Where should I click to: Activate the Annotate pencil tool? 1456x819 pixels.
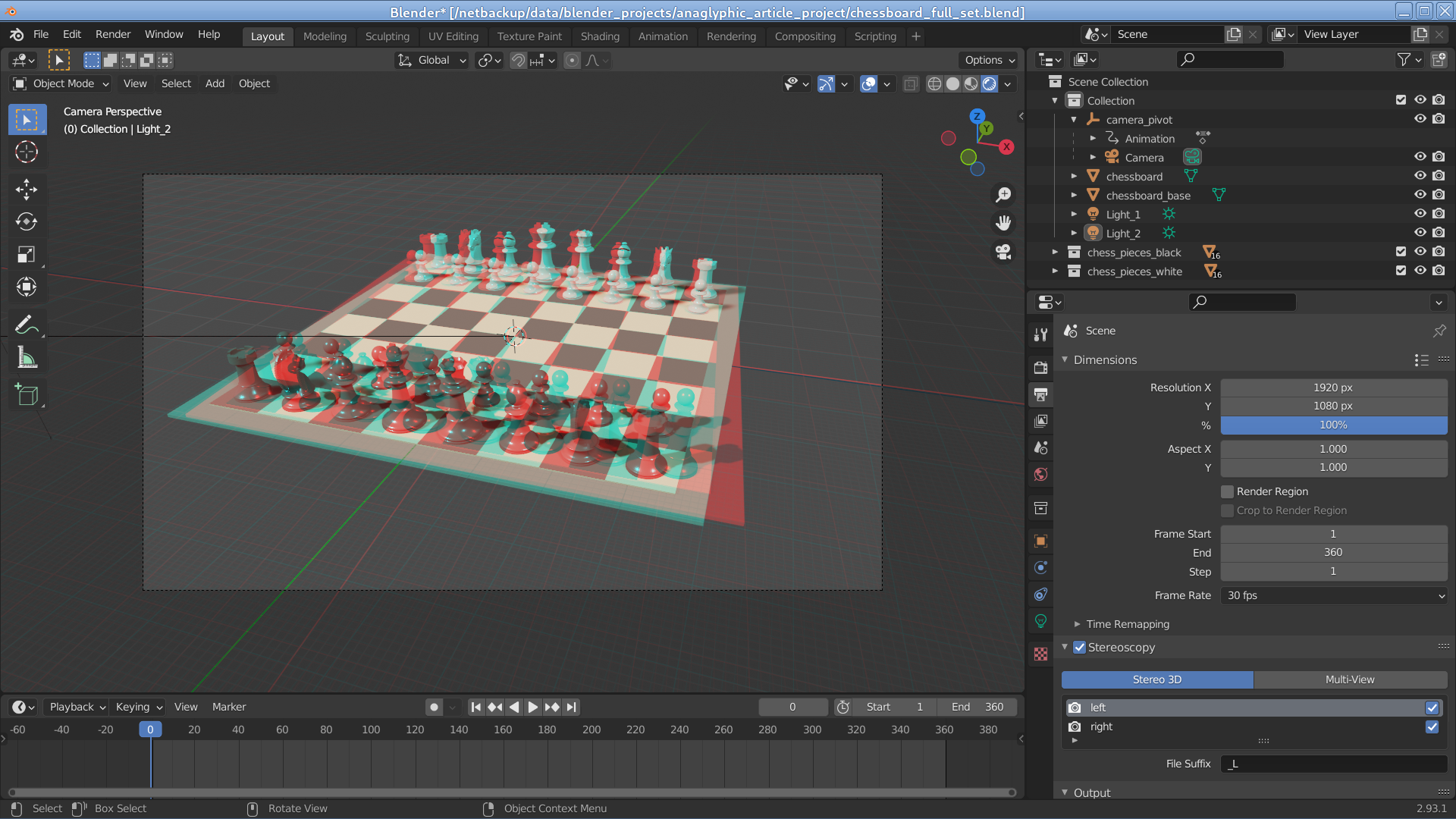pos(27,325)
